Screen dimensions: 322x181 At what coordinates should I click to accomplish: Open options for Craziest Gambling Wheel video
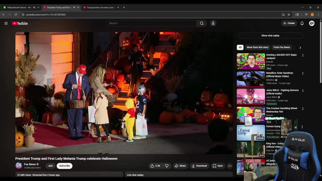tap(303, 109)
